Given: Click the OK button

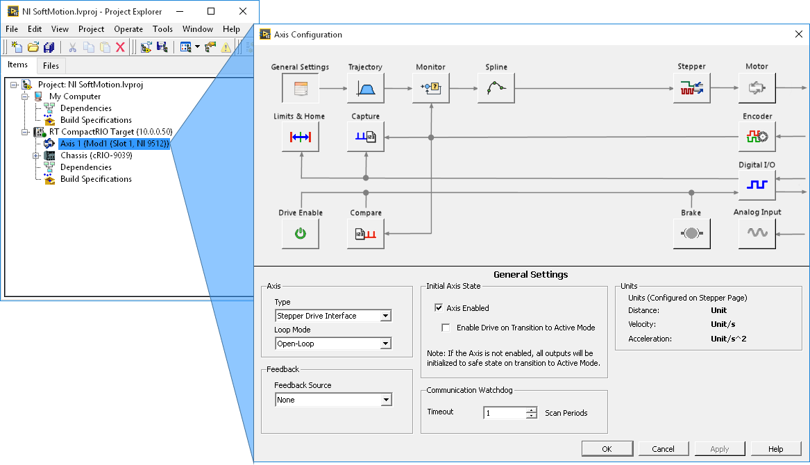Looking at the screenshot, I should pyautogui.click(x=607, y=449).
